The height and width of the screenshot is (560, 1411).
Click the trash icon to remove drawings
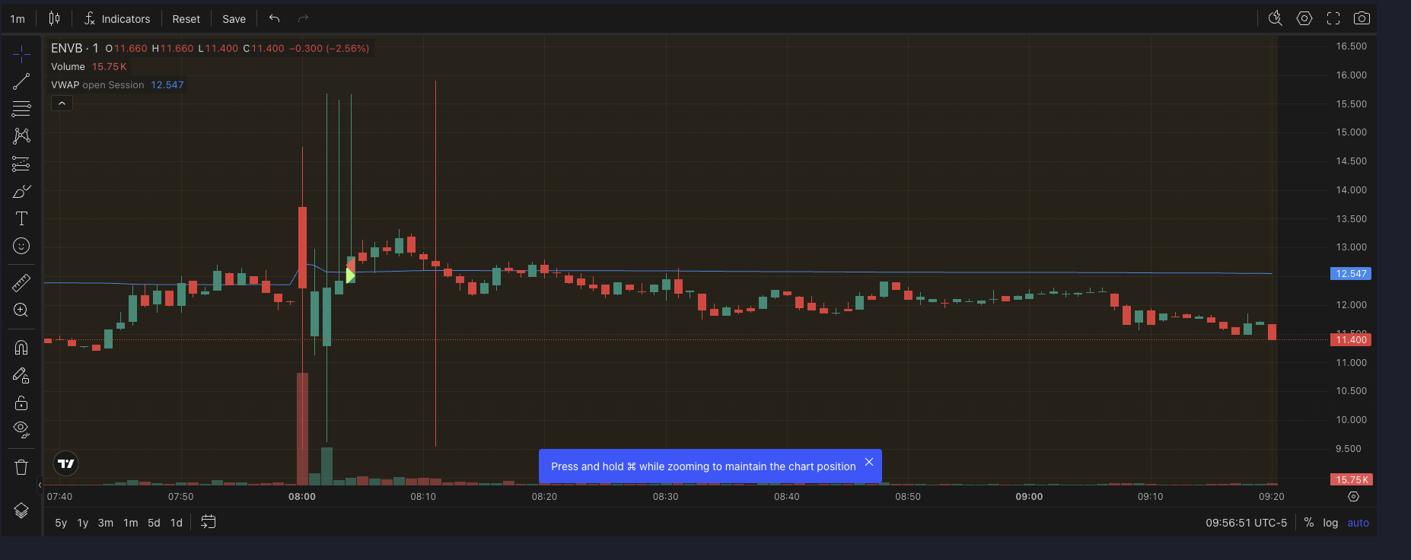[x=21, y=467]
